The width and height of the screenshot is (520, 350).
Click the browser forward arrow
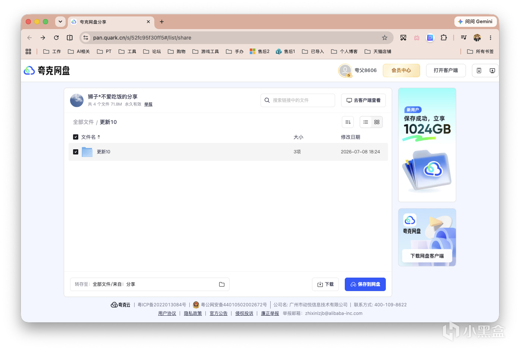coord(43,38)
